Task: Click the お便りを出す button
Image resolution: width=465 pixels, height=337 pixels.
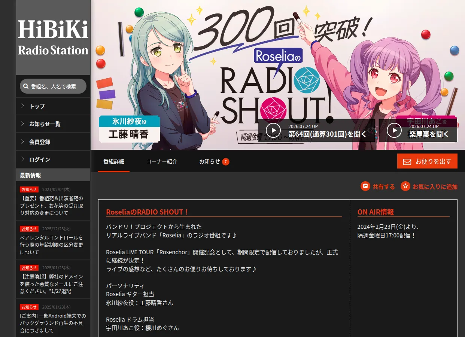Action: click(x=427, y=161)
